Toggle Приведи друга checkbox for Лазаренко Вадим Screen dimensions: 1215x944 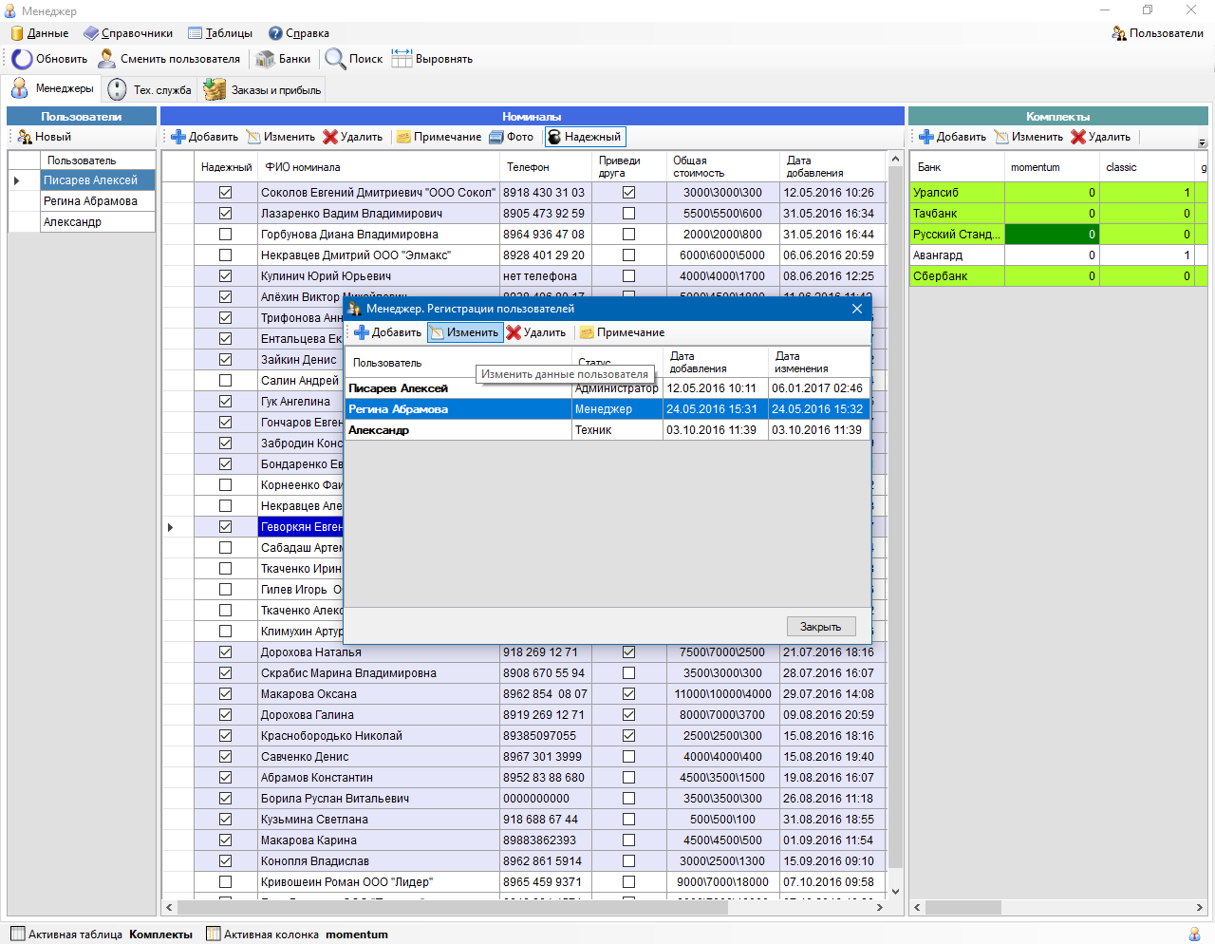[x=628, y=213]
